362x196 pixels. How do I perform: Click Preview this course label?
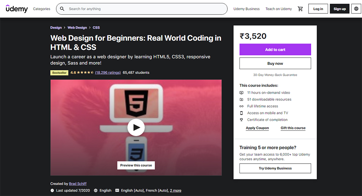[x=136, y=165]
